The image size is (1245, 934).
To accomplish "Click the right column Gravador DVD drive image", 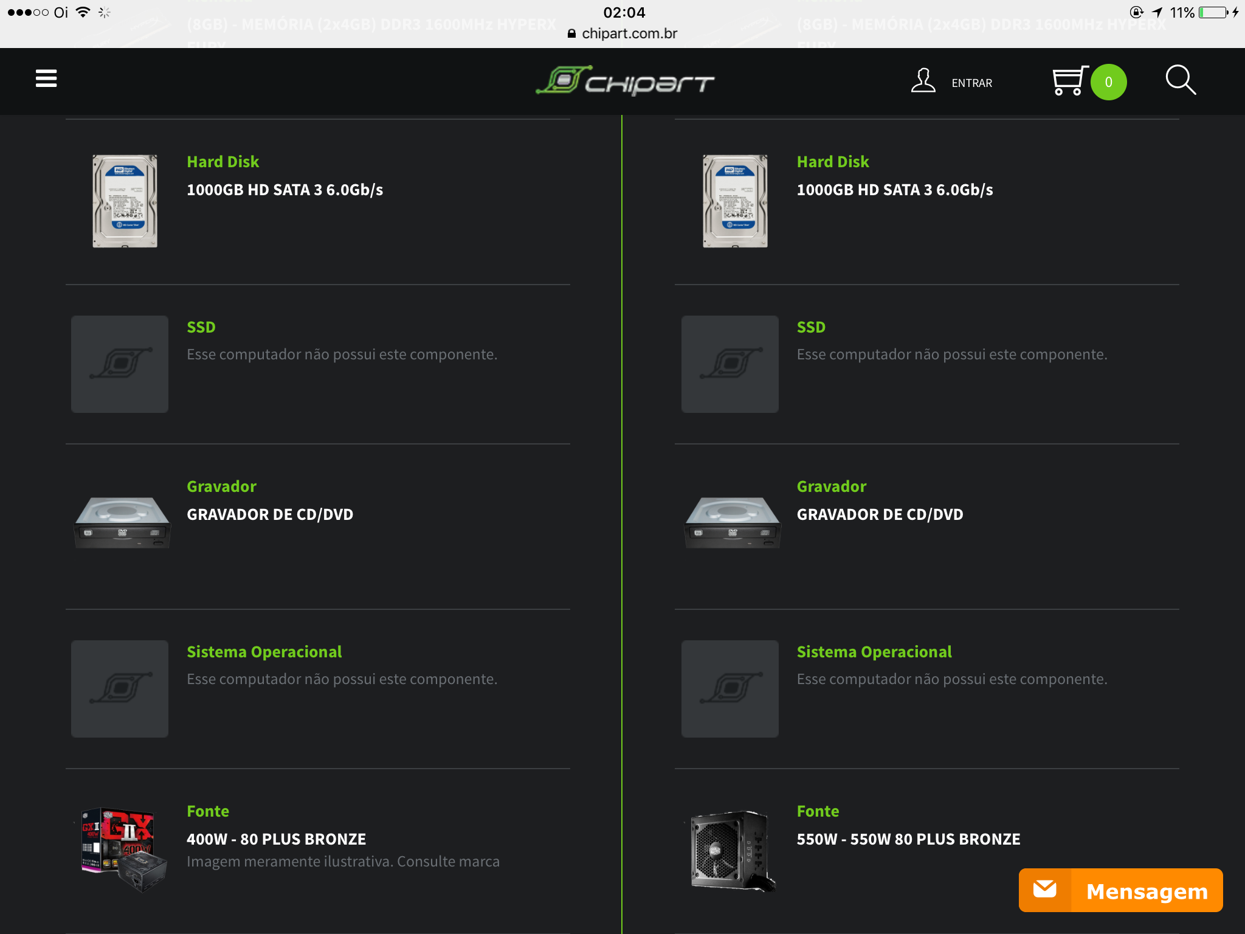I will tap(733, 522).
